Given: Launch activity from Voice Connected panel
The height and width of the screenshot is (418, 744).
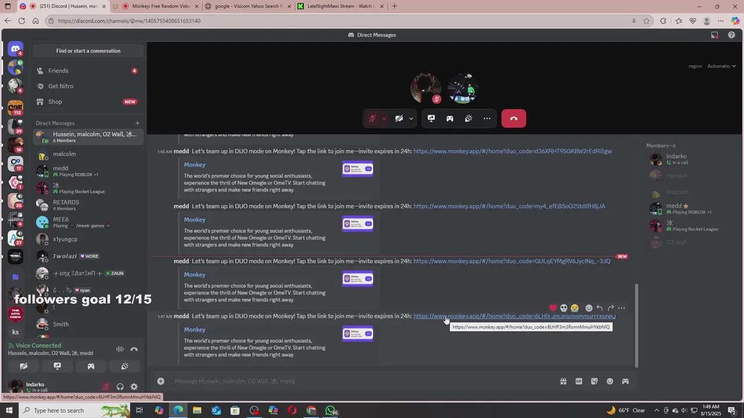Looking at the screenshot, I should point(91,366).
